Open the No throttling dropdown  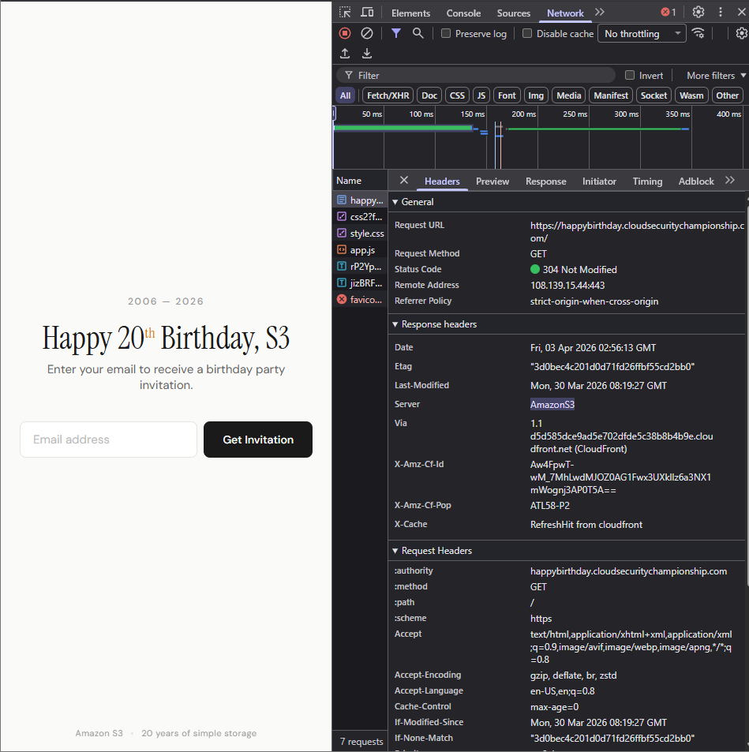point(642,34)
